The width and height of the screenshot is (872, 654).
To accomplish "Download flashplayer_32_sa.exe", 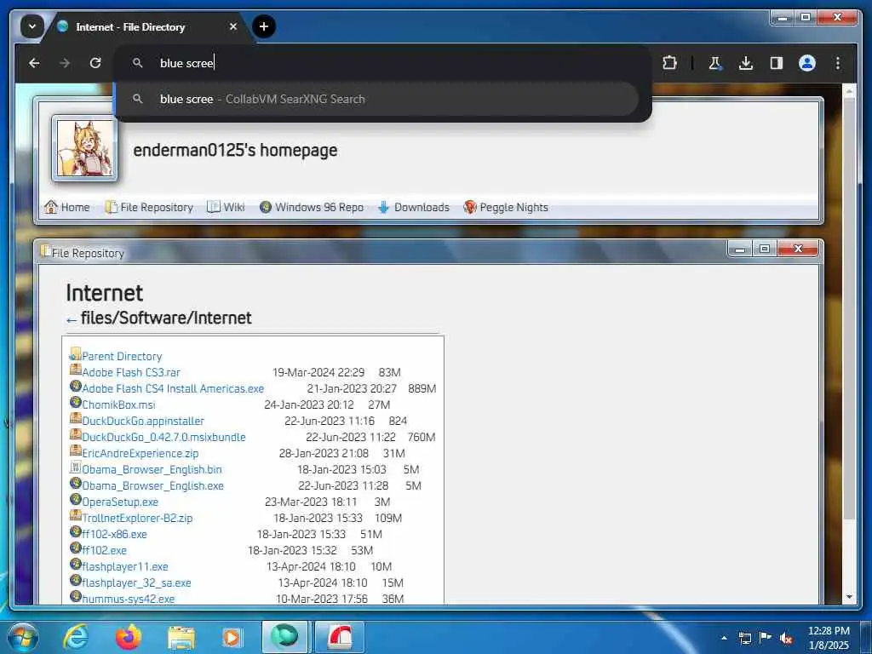I will click(x=136, y=582).
